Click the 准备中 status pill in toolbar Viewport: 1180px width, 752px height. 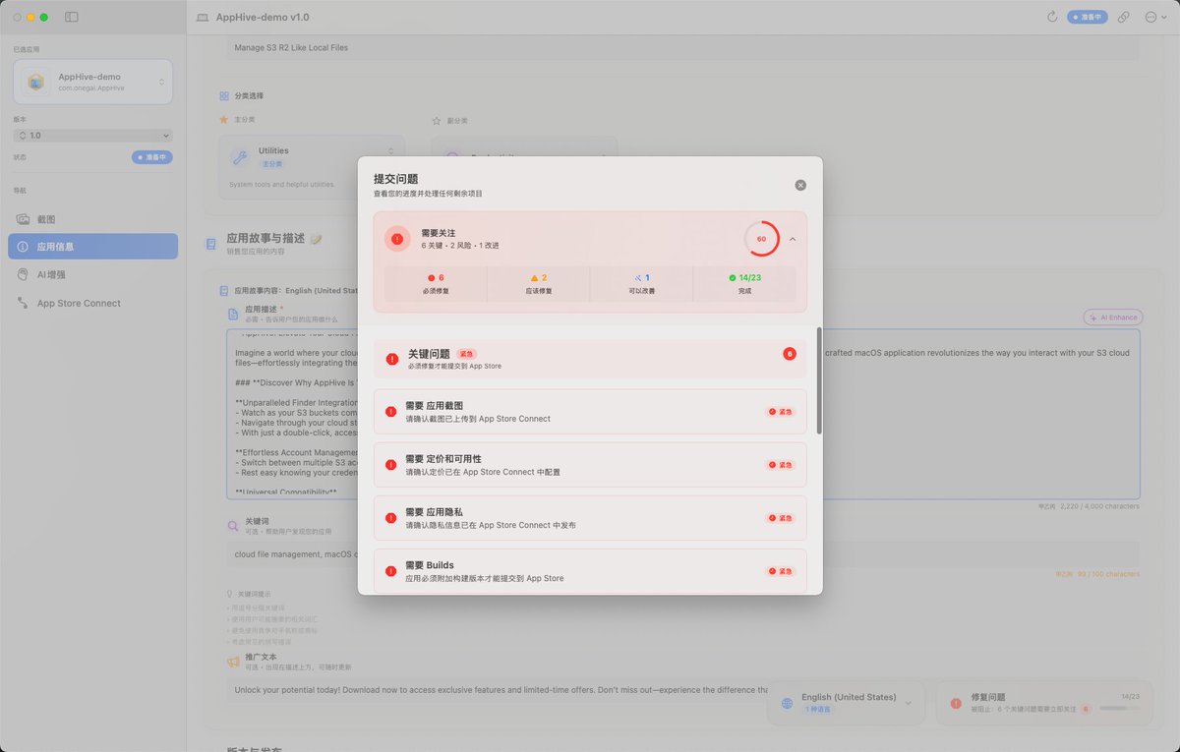[1088, 17]
